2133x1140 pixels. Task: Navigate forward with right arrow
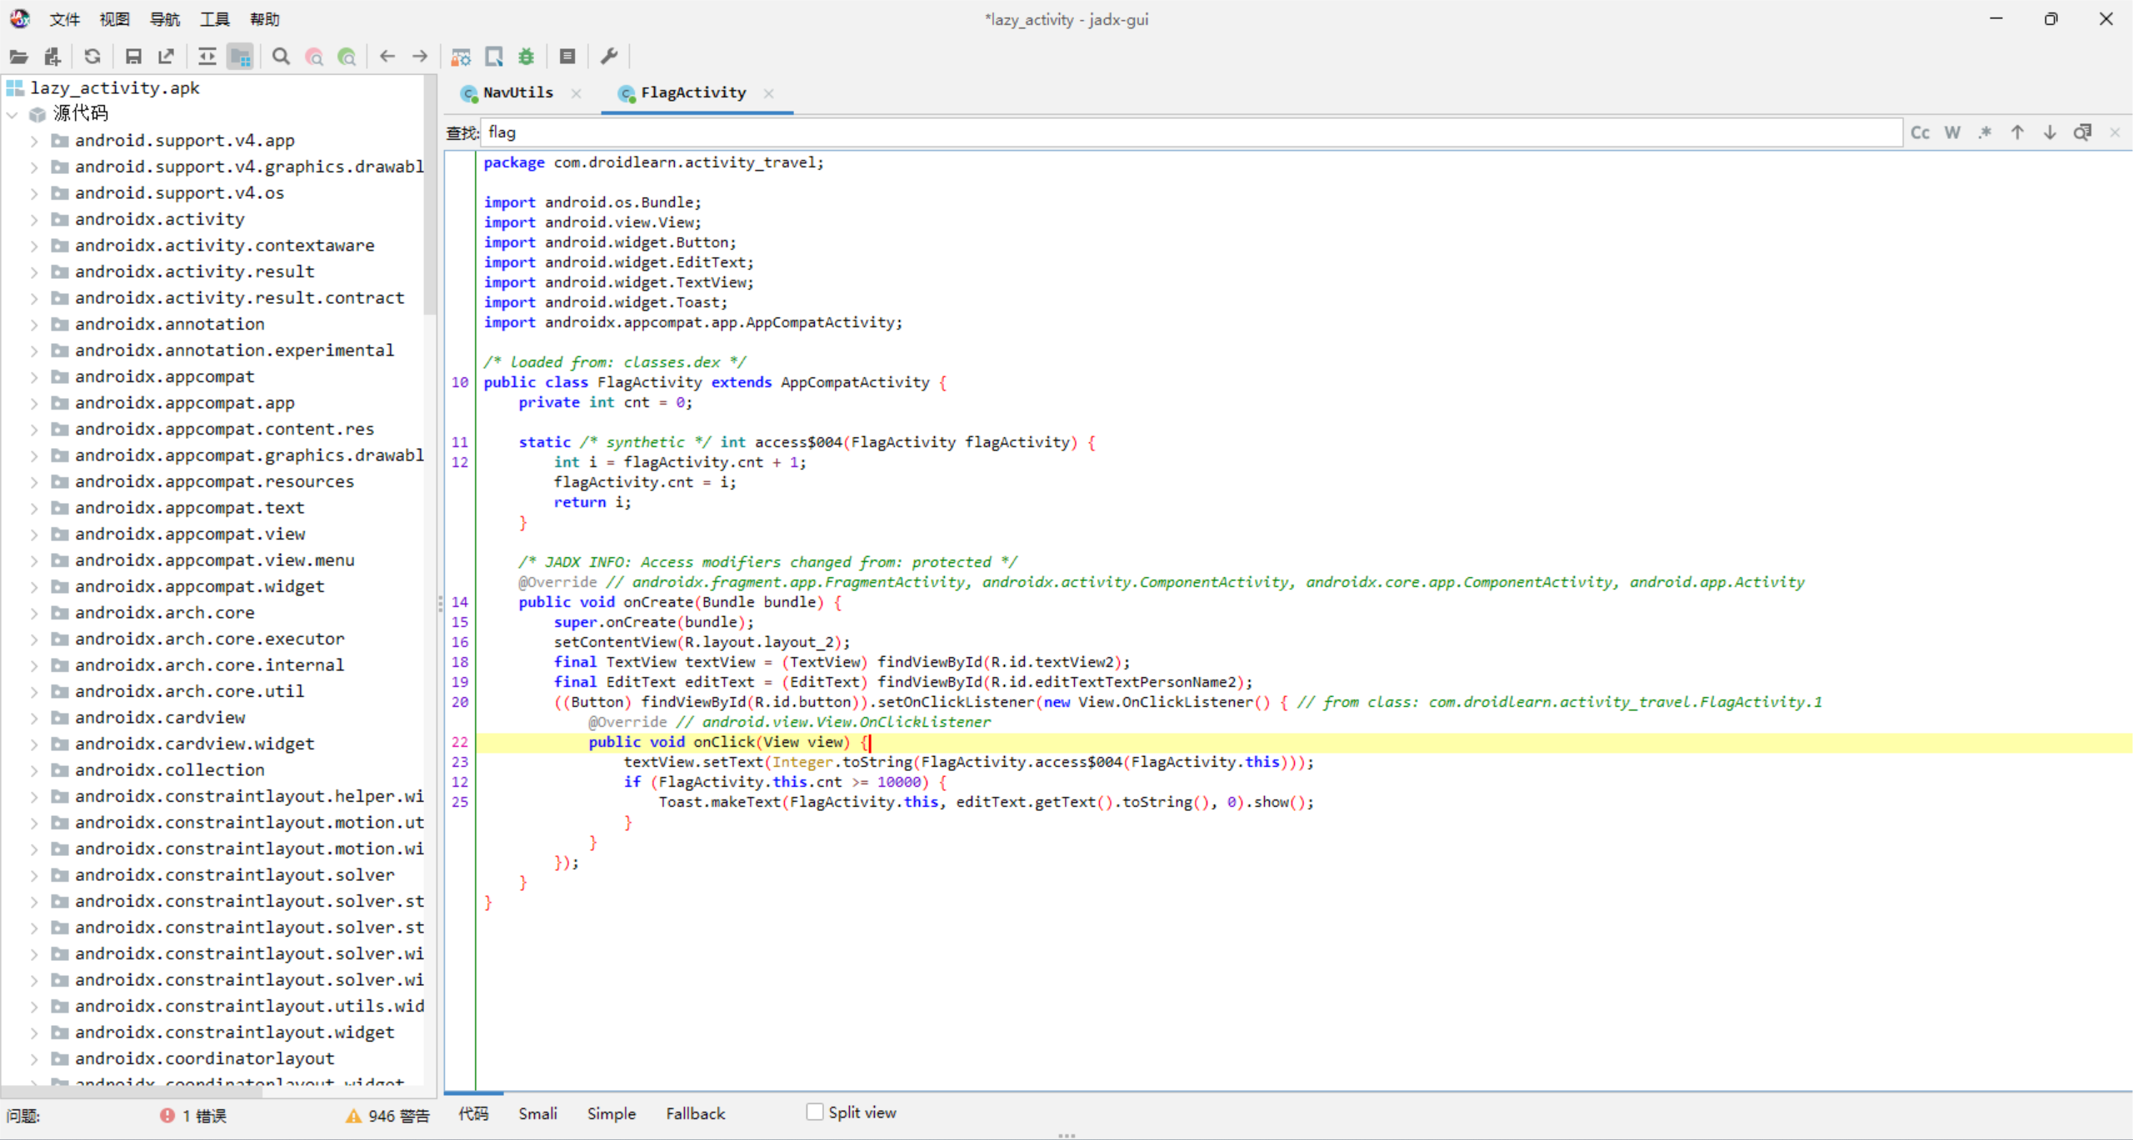[x=420, y=57]
